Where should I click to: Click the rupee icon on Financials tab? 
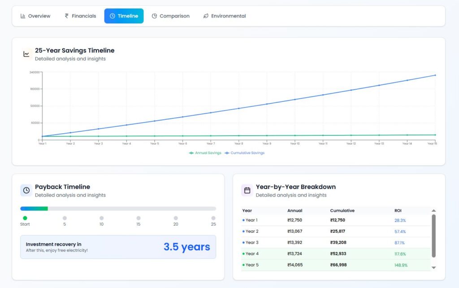67,16
